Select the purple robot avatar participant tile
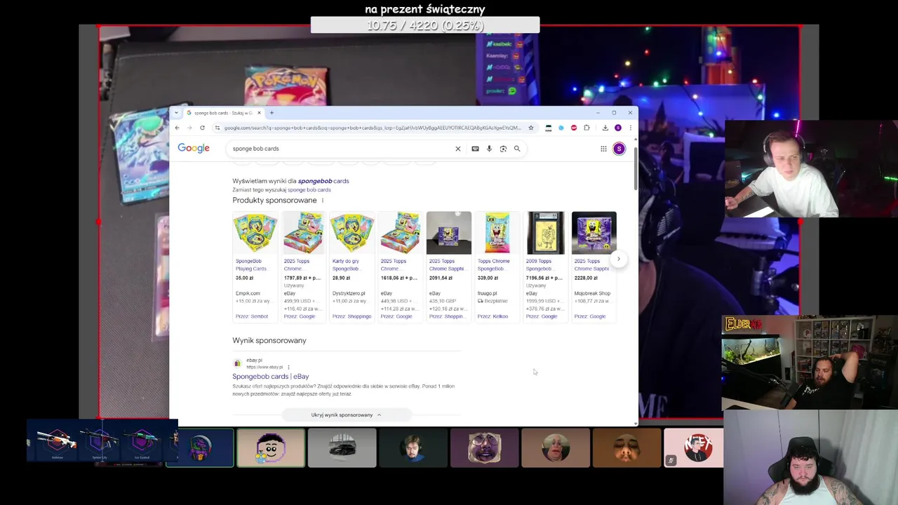Image resolution: width=898 pixels, height=505 pixels. 200,448
